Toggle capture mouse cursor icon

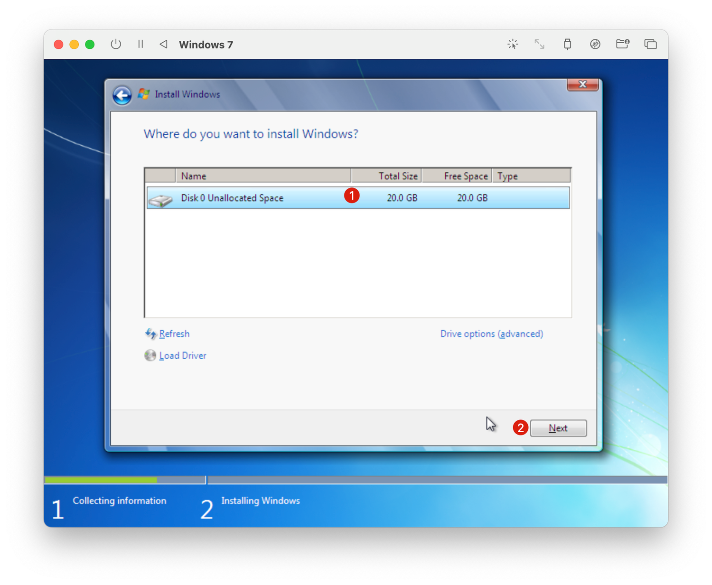tap(513, 44)
